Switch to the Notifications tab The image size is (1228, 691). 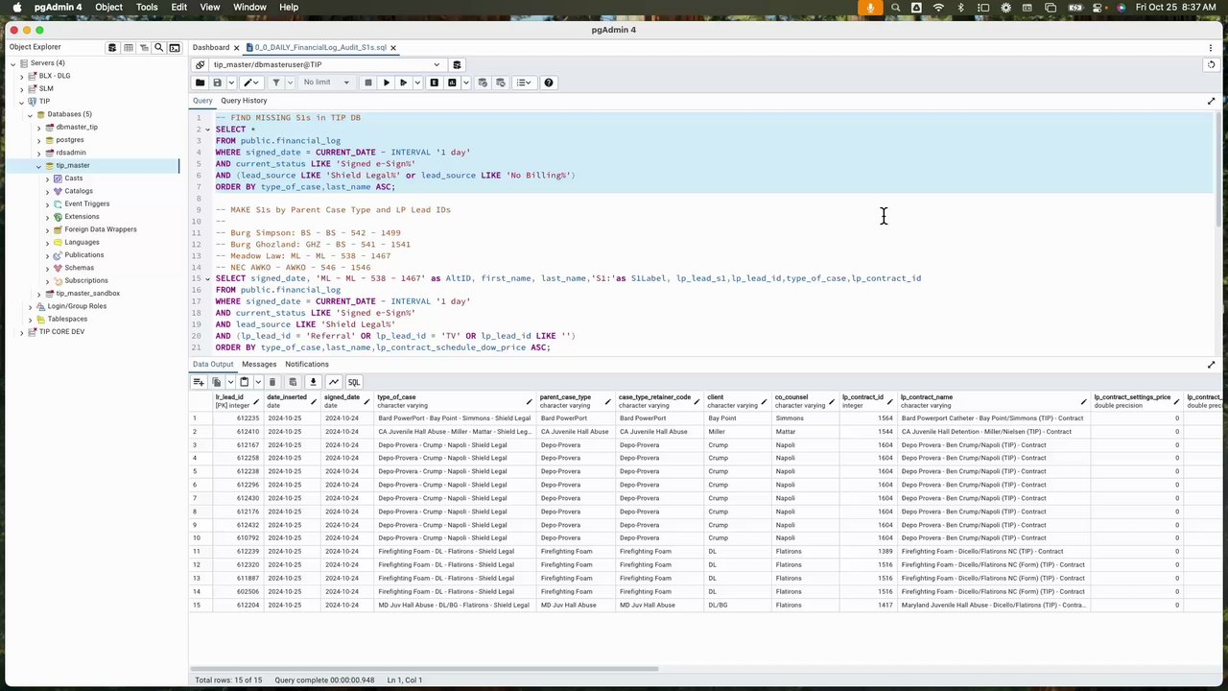[307, 365]
